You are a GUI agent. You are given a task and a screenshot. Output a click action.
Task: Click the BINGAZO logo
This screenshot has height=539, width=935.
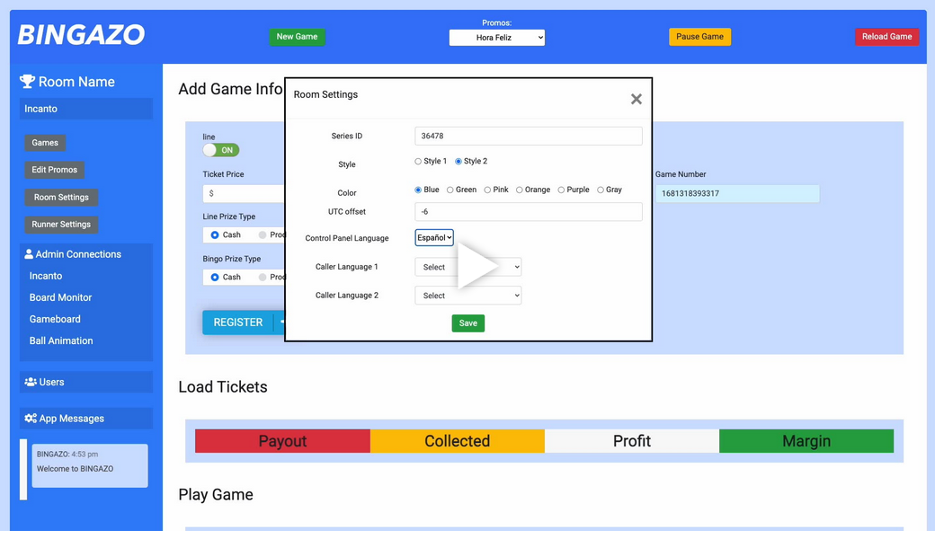click(x=81, y=35)
